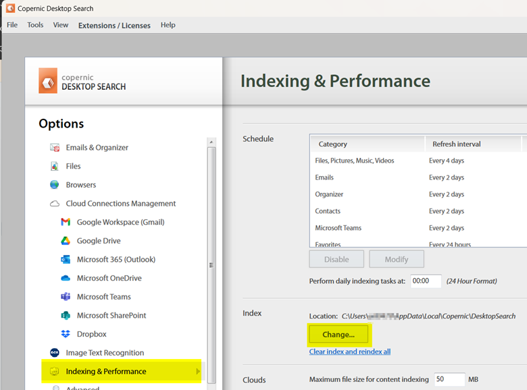Click arrow beside Indexing & Performance
Screen dimensions: 527x390
[198, 371]
